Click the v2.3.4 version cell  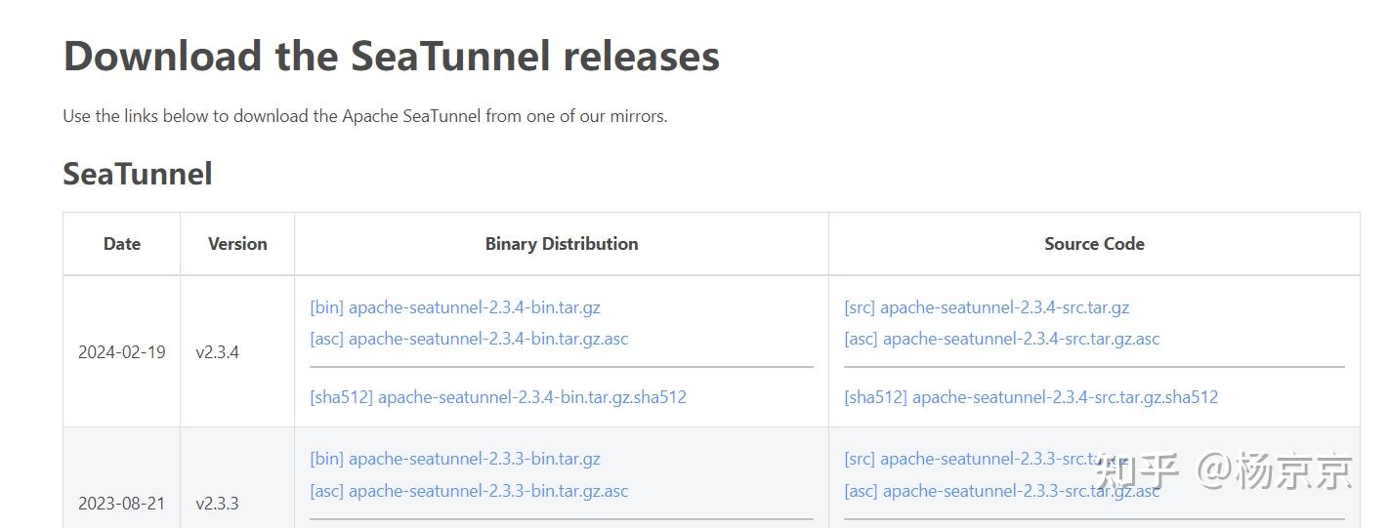click(217, 352)
